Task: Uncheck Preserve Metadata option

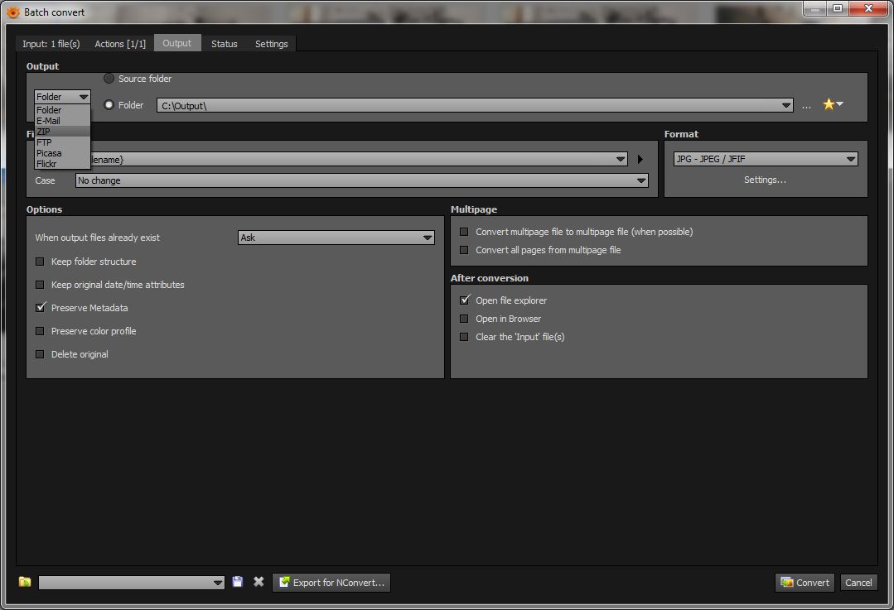Action: (x=40, y=308)
